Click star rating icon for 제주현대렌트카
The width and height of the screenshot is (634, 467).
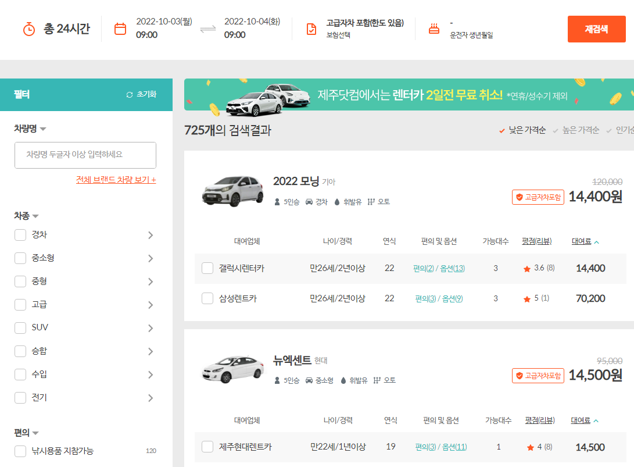click(530, 448)
